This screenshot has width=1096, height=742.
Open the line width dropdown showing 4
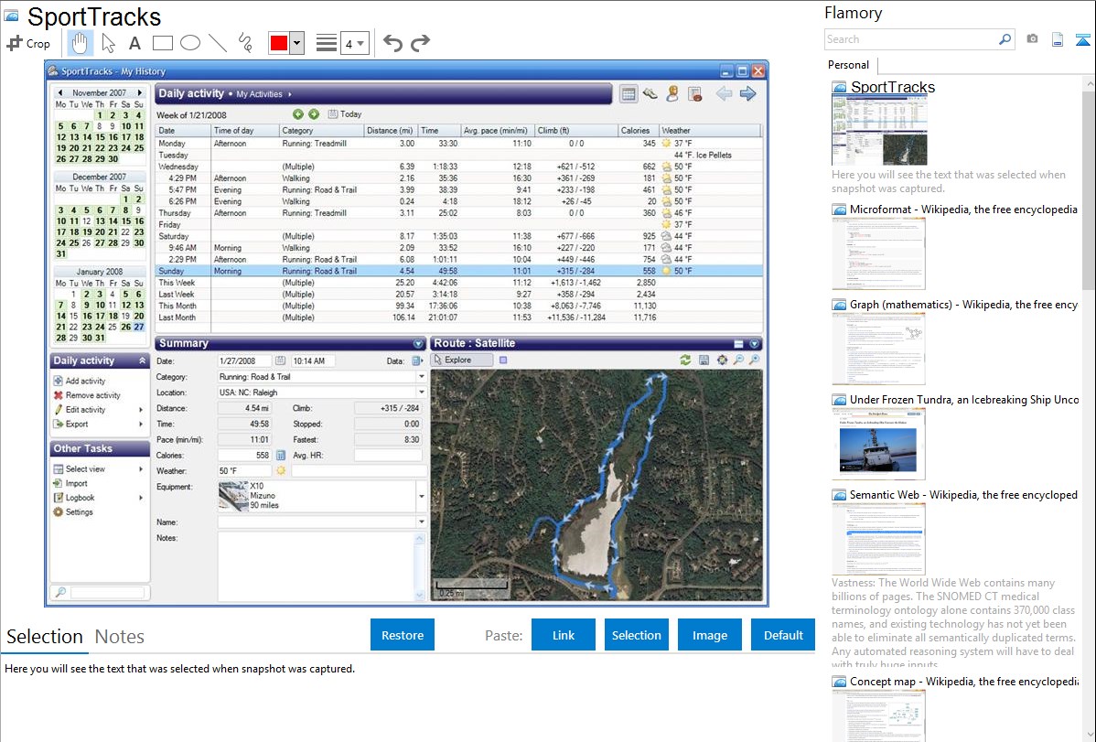point(354,43)
